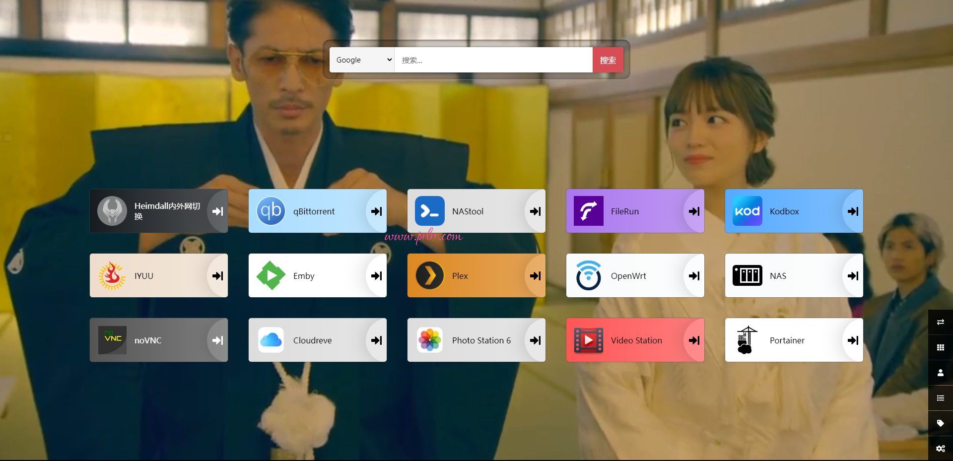Open the Emby green play icon
This screenshot has height=461, width=953.
point(271,276)
